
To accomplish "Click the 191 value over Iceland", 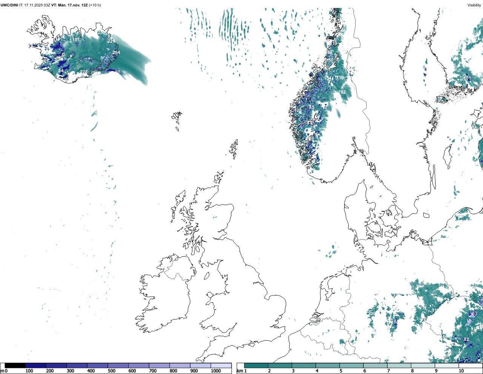I will tap(76, 40).
